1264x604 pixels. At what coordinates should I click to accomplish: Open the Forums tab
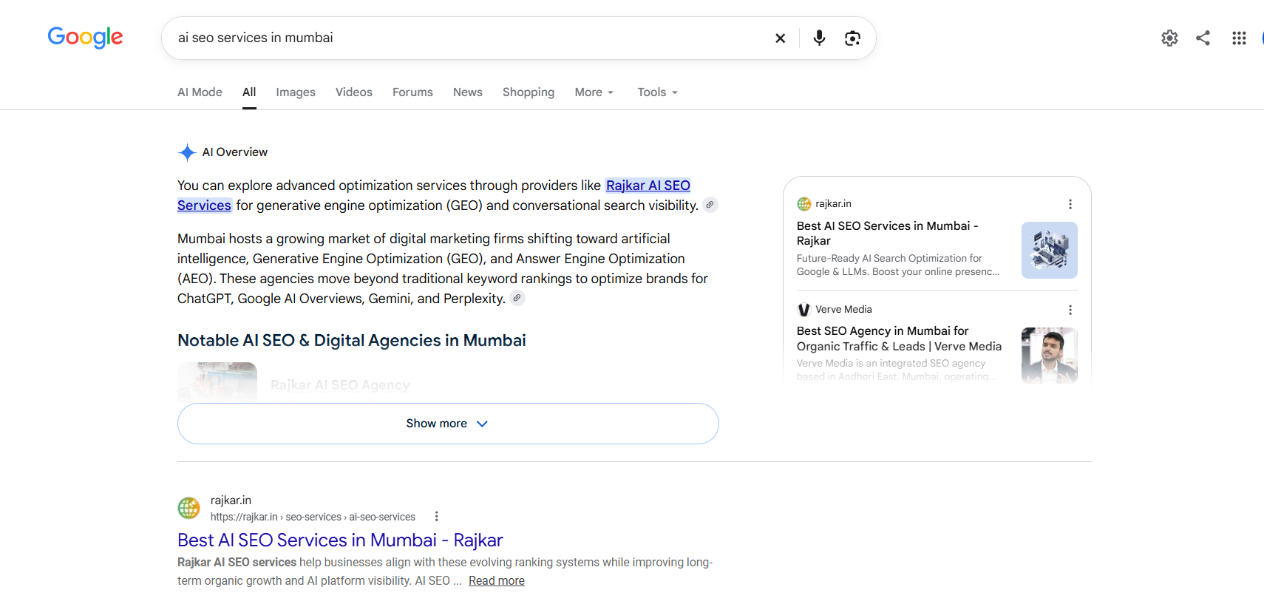click(x=412, y=92)
